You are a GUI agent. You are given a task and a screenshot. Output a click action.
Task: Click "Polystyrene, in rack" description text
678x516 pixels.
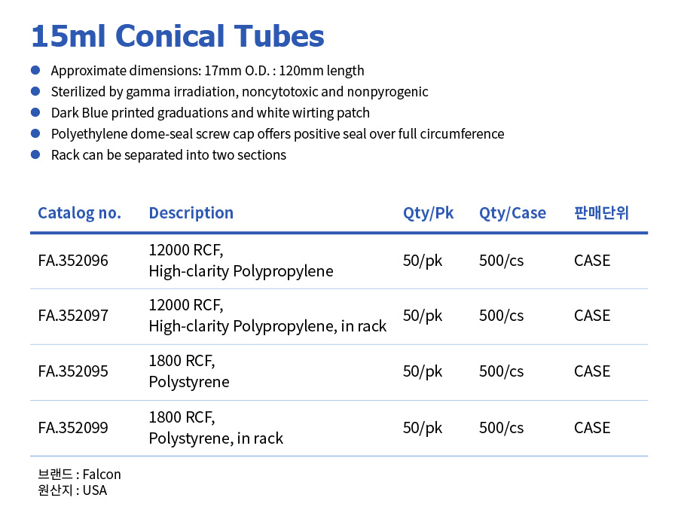click(215, 438)
